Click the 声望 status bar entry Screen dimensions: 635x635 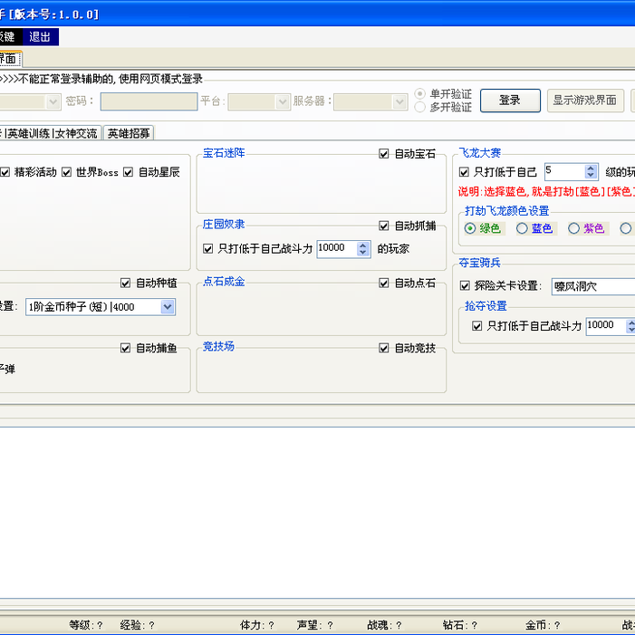point(315,625)
